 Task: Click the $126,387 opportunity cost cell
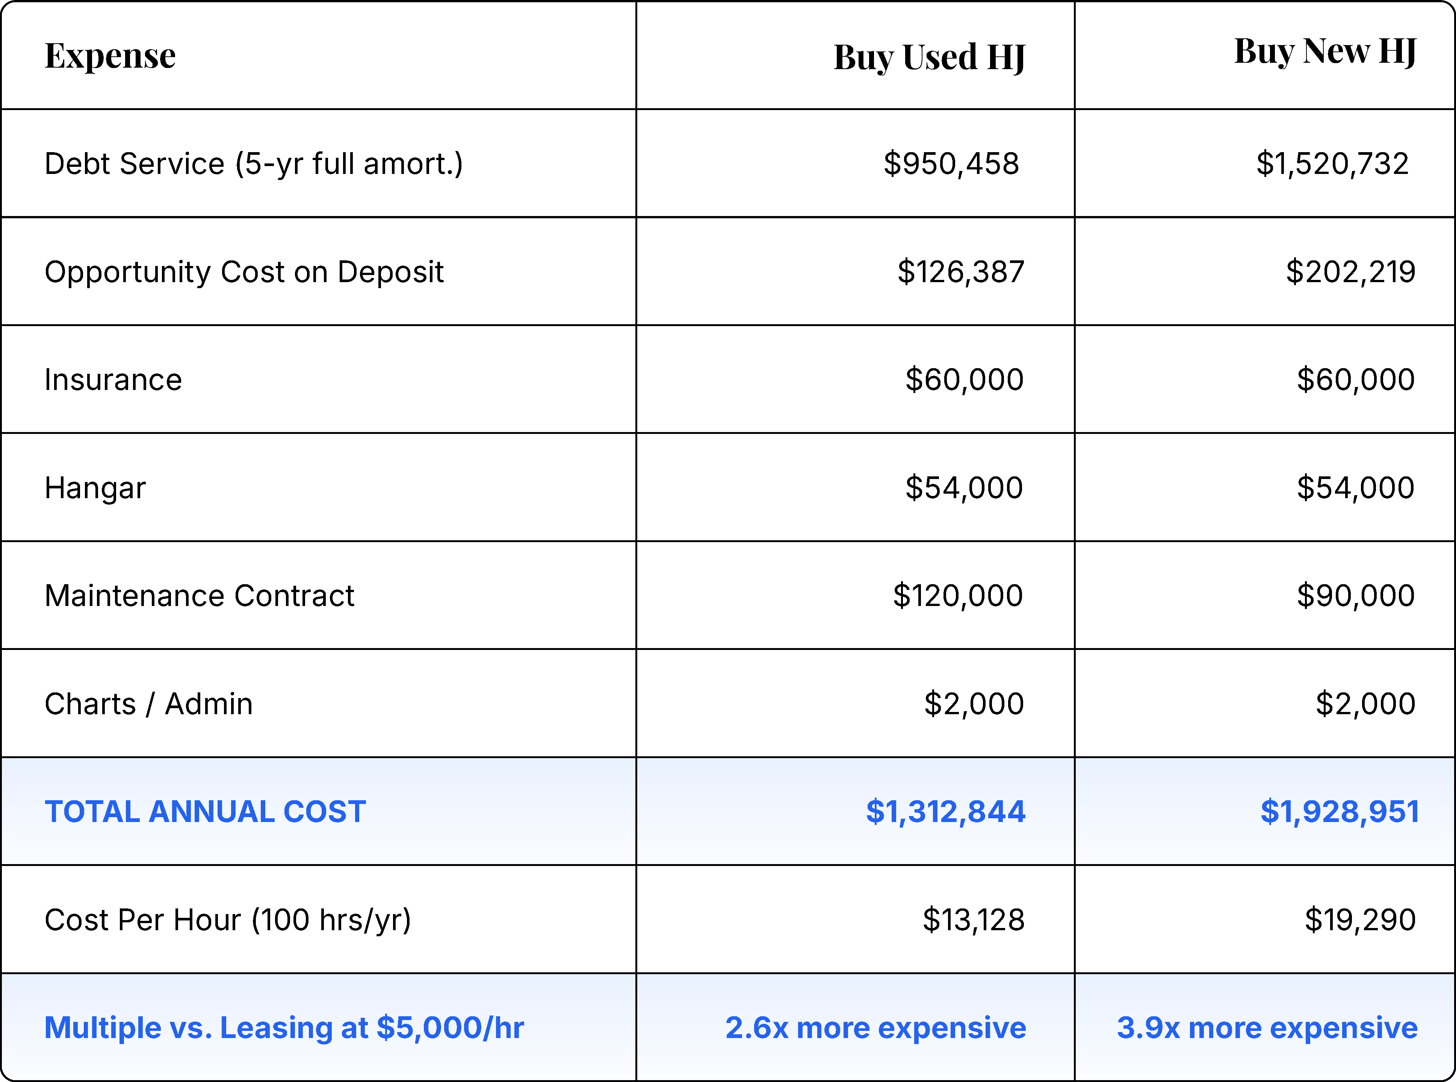(x=960, y=272)
